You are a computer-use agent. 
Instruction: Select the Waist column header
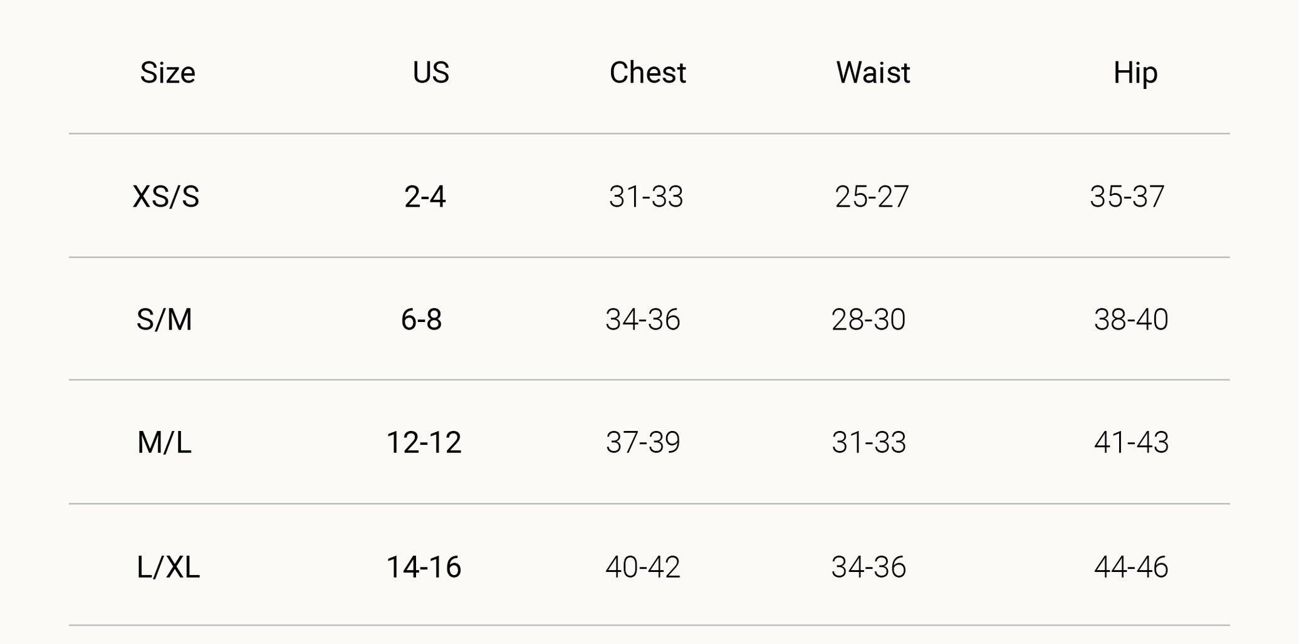pos(873,73)
